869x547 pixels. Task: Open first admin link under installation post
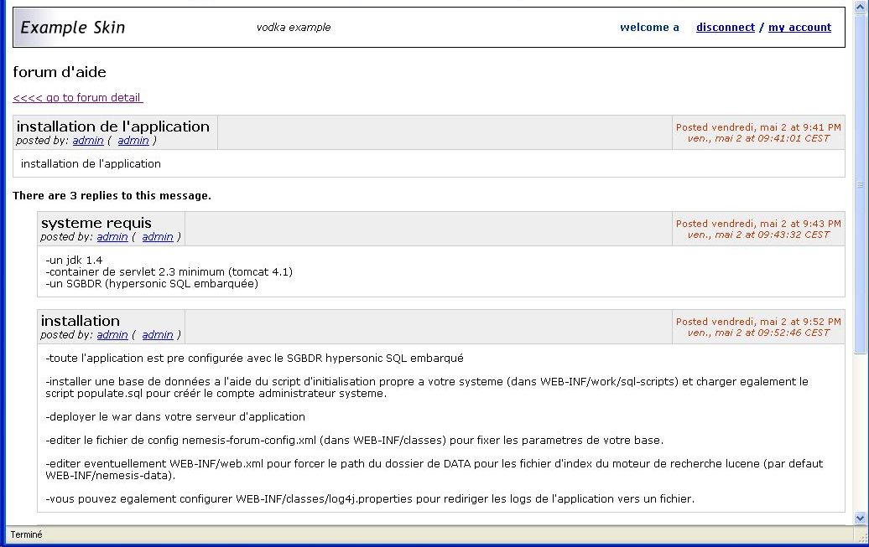pyautogui.click(x=112, y=335)
